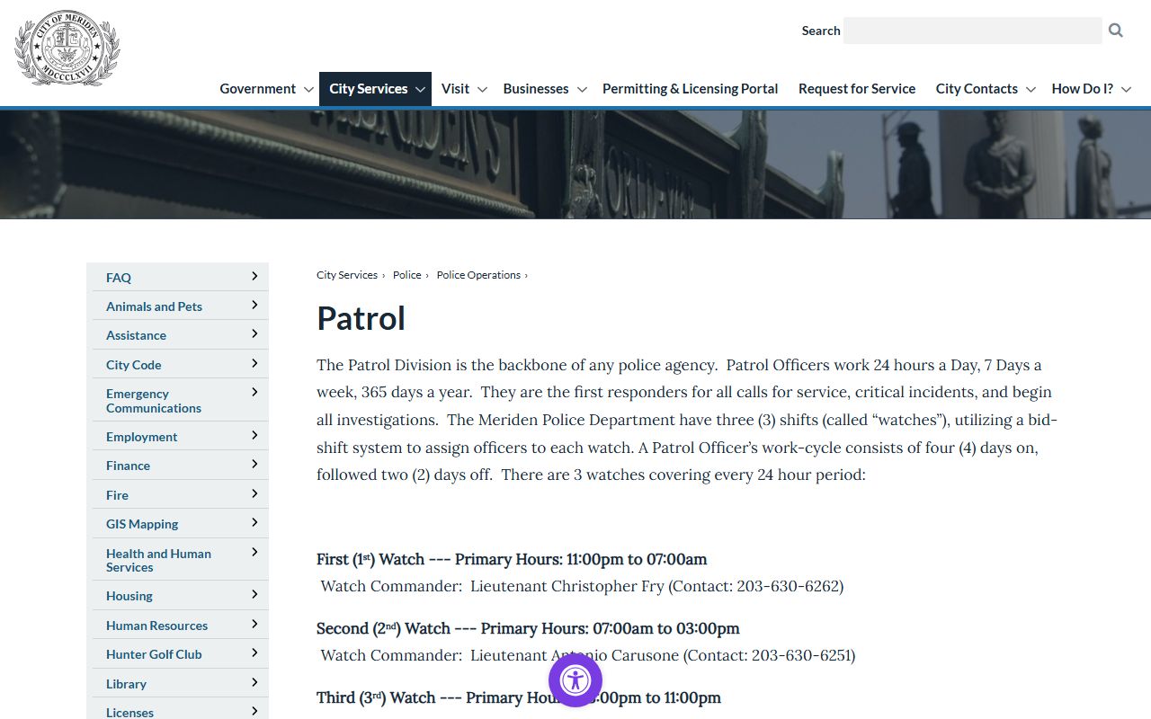Image resolution: width=1151 pixels, height=719 pixels.
Task: Expand the FAQ row arrow
Action: pos(254,276)
